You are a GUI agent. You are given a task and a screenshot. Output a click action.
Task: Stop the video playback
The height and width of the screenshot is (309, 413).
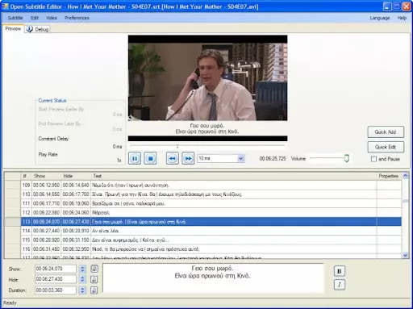pos(150,158)
